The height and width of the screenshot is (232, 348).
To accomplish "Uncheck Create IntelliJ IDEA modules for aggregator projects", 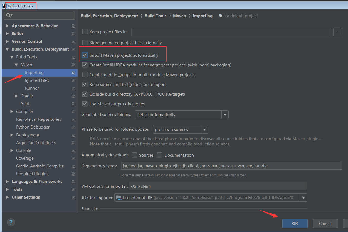I will tap(85, 65).
